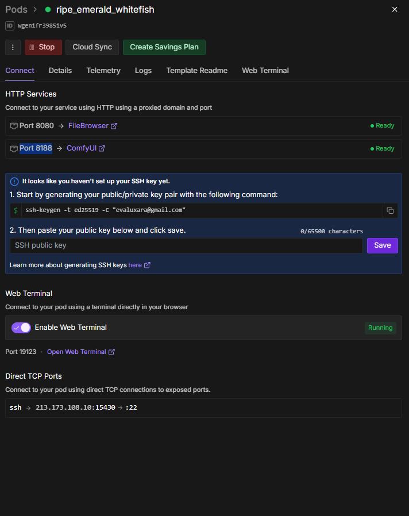
Task: Click the info icon in SSH key notice
Action: 14,181
